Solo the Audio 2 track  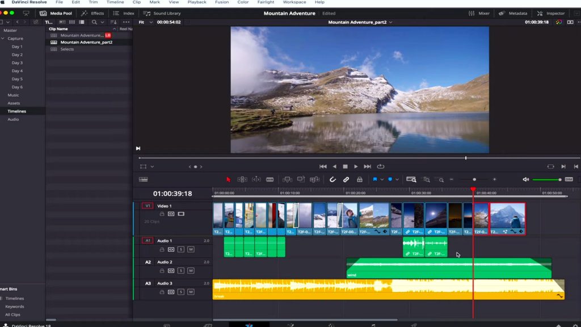(181, 271)
